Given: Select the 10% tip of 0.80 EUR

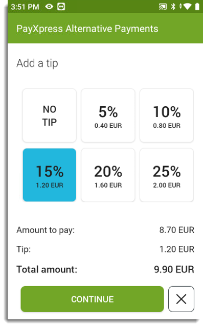Looking at the screenshot, I should point(167,115).
